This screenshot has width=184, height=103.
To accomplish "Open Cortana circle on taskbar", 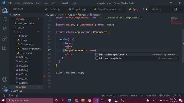I will click(x=56, y=100).
